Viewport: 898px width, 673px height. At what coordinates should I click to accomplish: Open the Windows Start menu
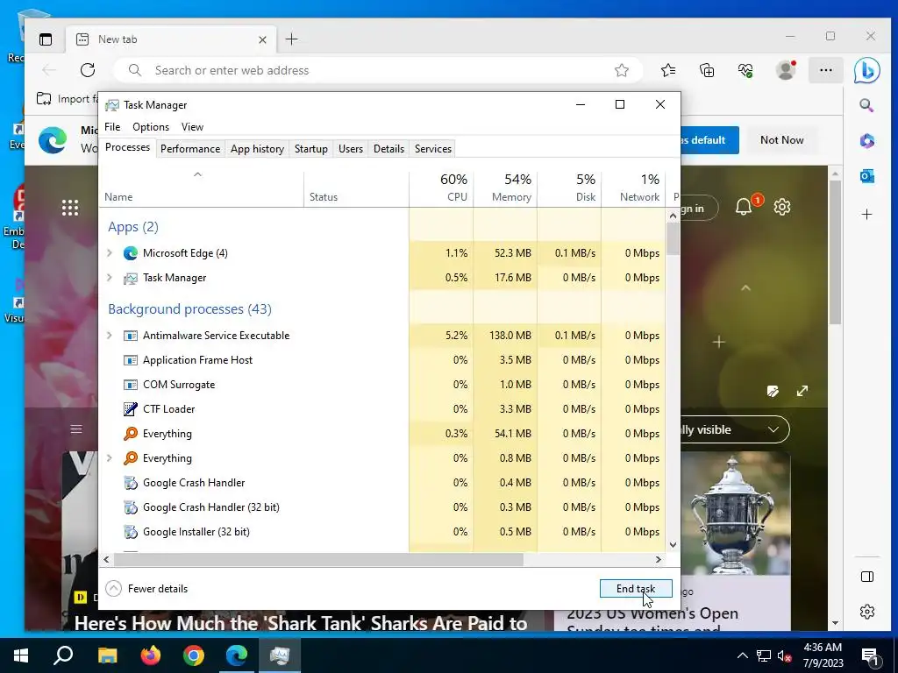point(21,655)
